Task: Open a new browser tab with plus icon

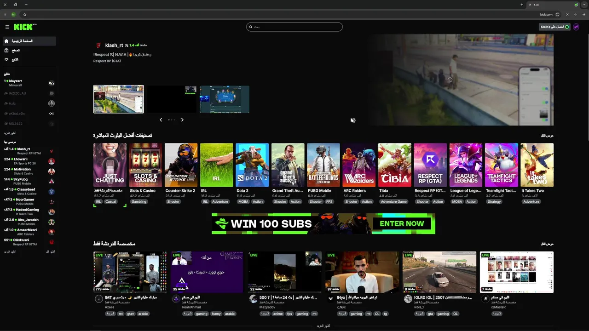Action: coord(522,5)
